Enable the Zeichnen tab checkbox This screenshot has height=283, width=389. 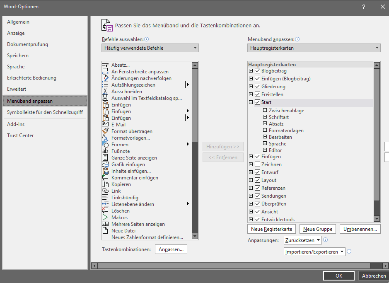(258, 164)
